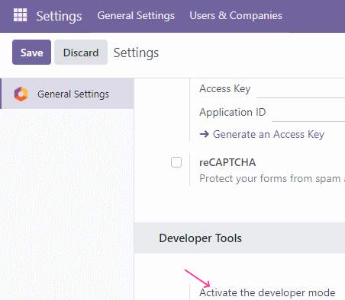The width and height of the screenshot is (345, 300).
Task: Click the Access Key field label
Action: pos(225,89)
